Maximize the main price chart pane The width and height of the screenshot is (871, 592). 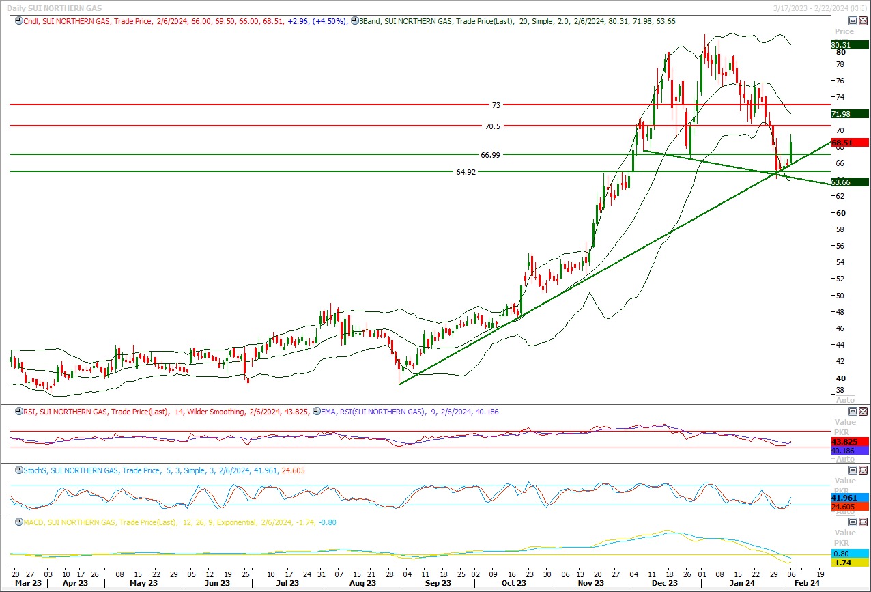[853, 21]
